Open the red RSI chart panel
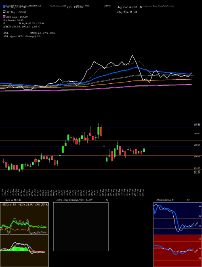This screenshot has height=267, width=202. (177, 251)
